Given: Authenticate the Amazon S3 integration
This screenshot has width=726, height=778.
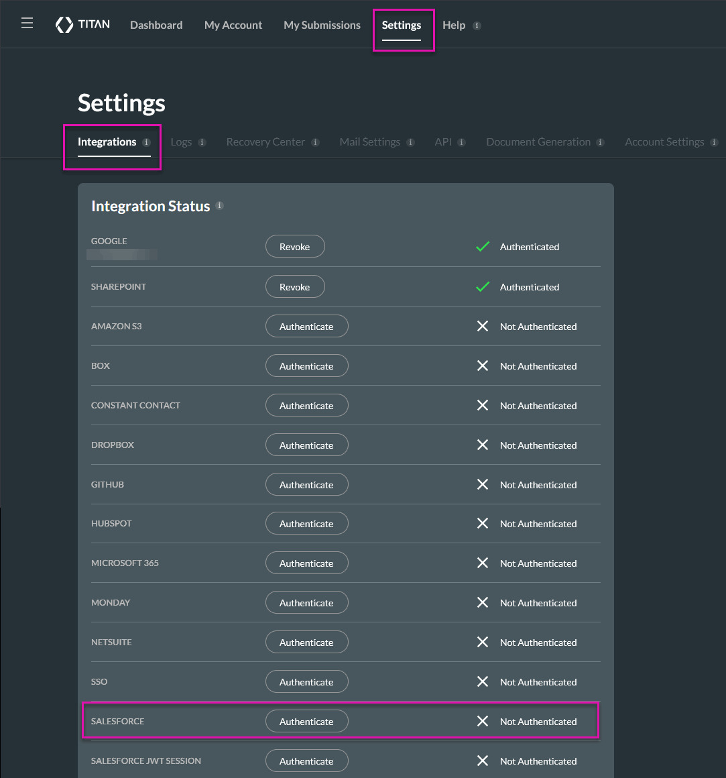Looking at the screenshot, I should click(x=306, y=326).
